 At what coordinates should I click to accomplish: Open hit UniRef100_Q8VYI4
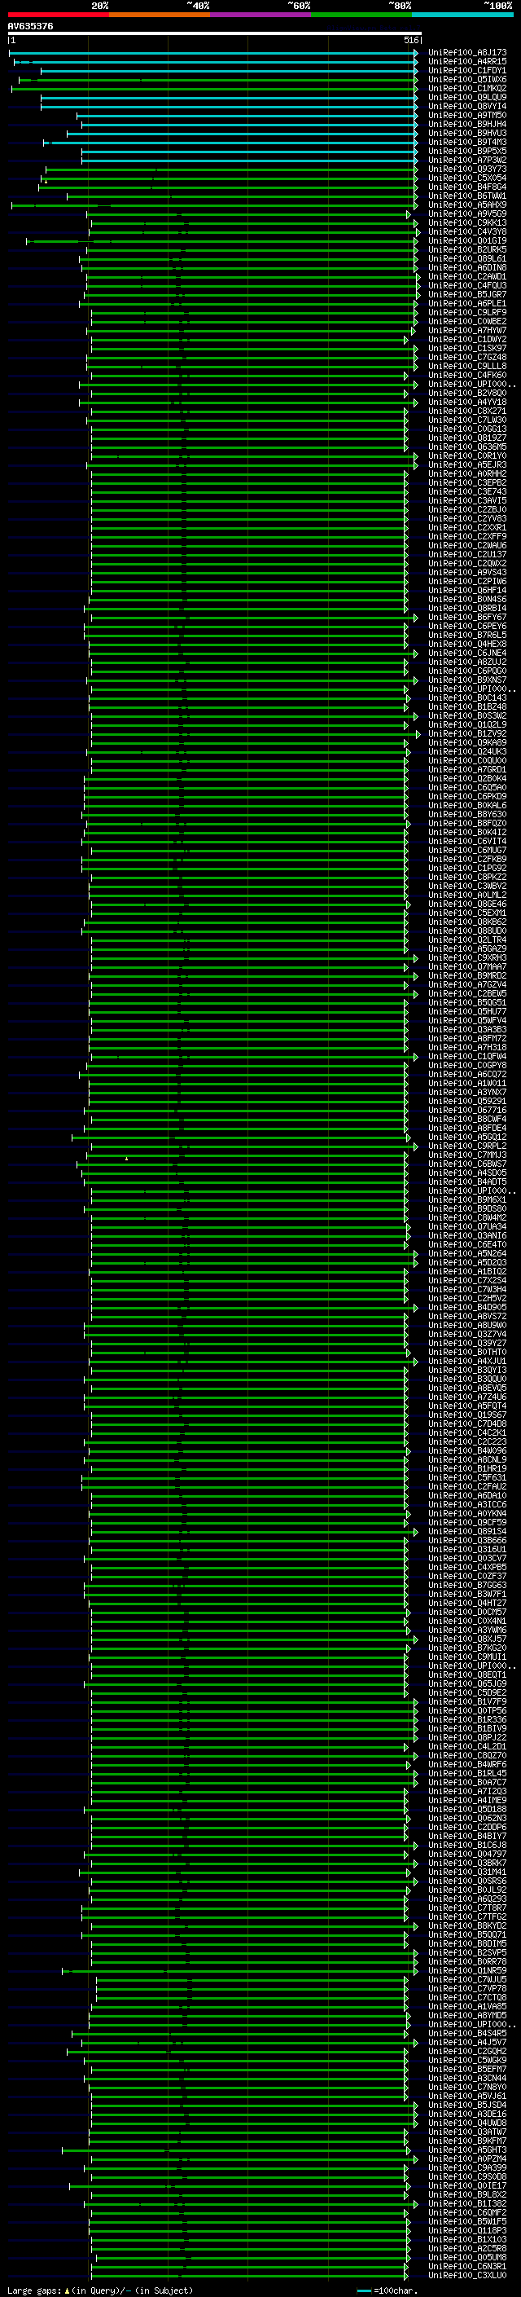(x=467, y=106)
